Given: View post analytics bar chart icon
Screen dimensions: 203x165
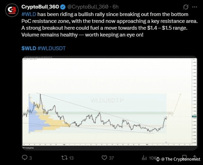Looking at the screenshot, I should (x=144, y=158).
